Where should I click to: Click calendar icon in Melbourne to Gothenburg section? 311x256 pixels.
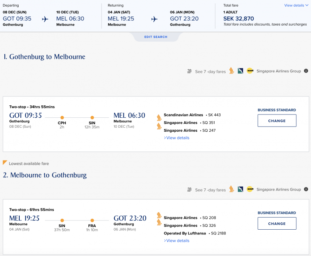pos(189,189)
